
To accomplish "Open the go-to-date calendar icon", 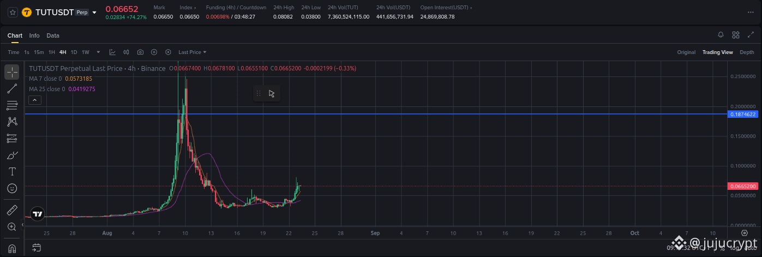I will pyautogui.click(x=37, y=248).
